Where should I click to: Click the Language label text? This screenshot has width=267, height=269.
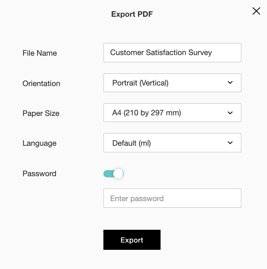coord(40,143)
